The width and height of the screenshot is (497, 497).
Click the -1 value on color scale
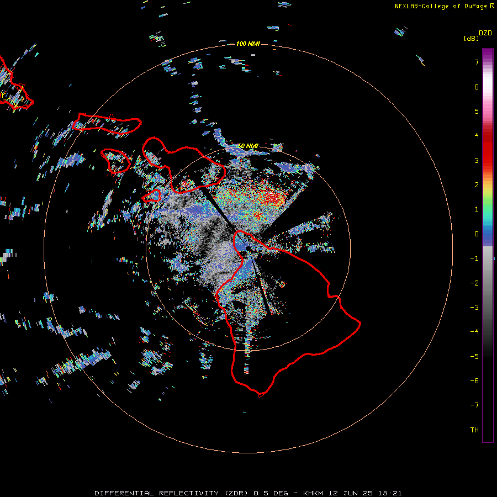474,258
